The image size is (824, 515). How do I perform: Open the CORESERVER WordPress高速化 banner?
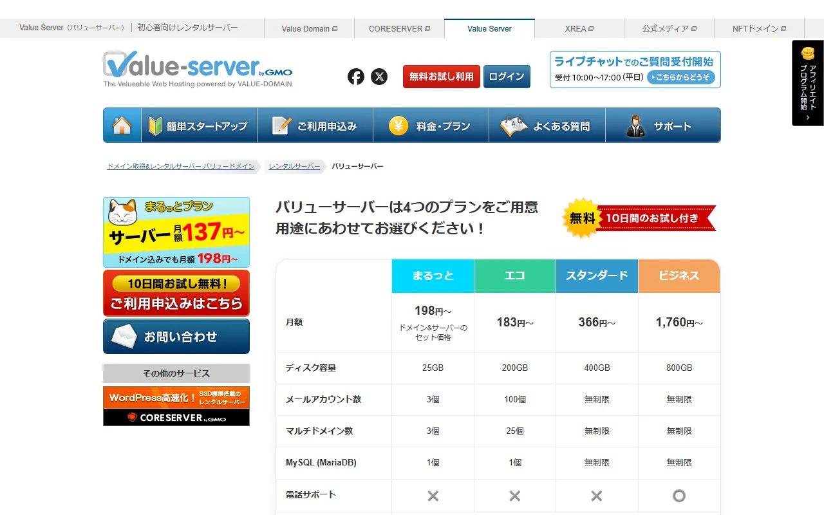click(x=176, y=406)
